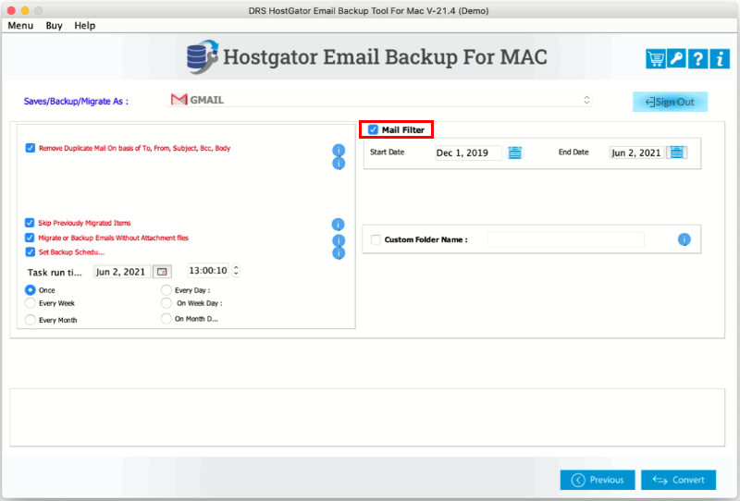Uncheck Skip Previously Migrated Items
Image resolution: width=740 pixels, height=501 pixels.
click(x=30, y=223)
